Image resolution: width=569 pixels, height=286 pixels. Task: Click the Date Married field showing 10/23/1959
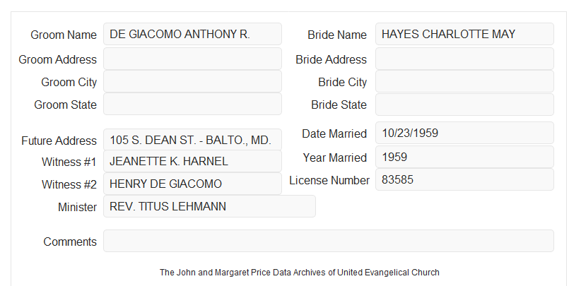point(464,133)
